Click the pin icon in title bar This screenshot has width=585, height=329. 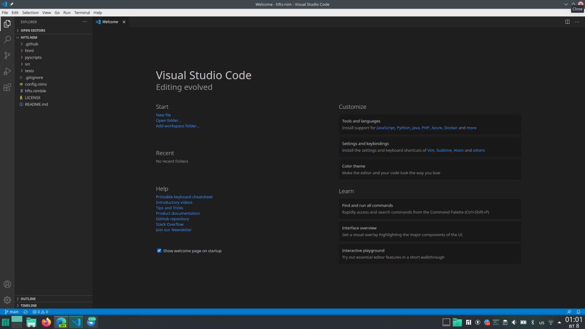pyautogui.click(x=12, y=4)
